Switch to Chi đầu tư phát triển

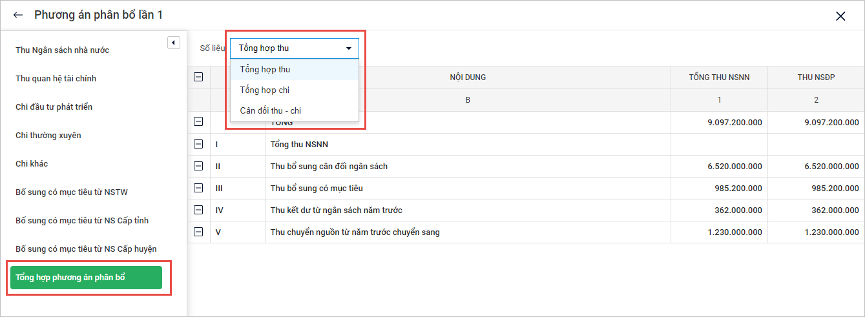click(54, 107)
